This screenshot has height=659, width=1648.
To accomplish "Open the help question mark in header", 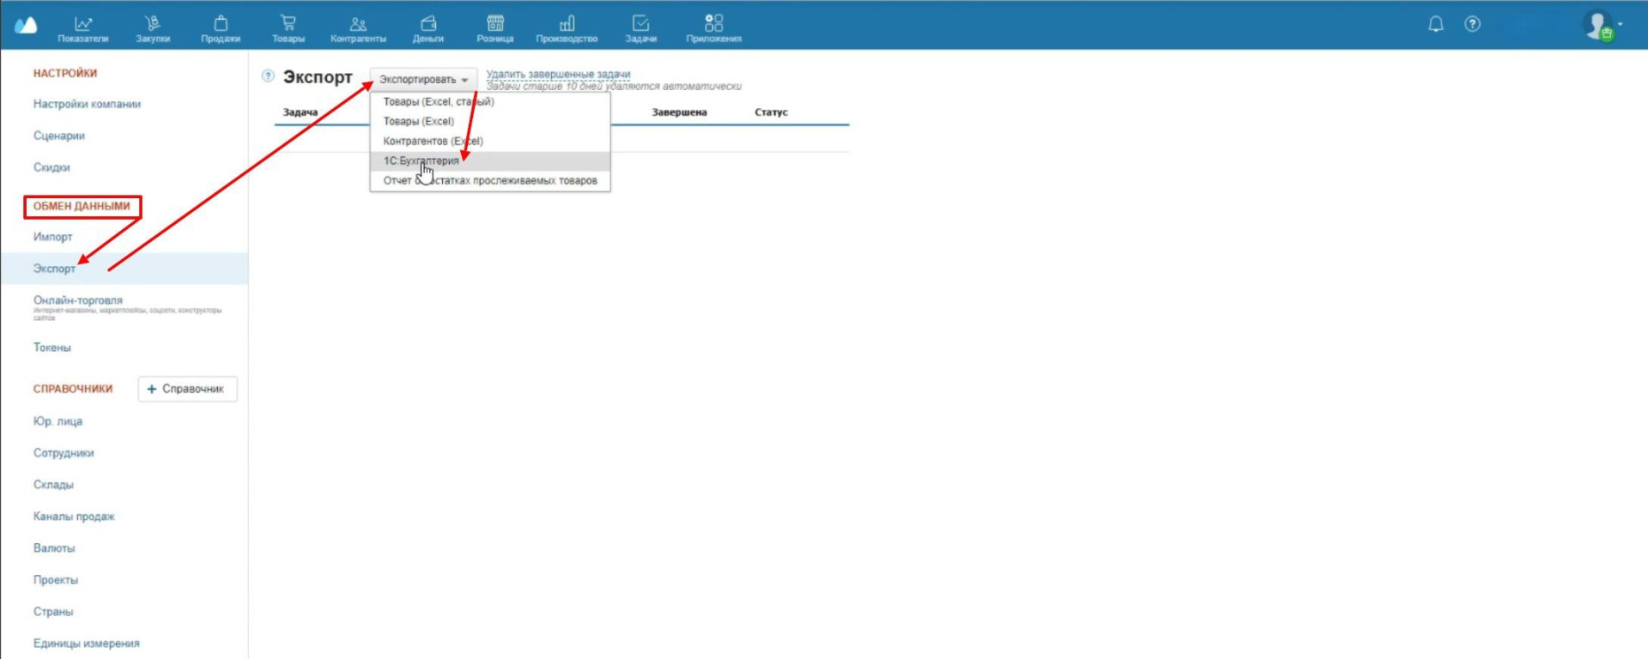I will click(1473, 24).
